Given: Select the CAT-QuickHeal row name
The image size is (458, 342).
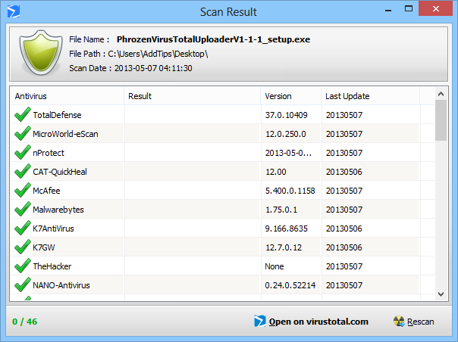Looking at the screenshot, I should 60,172.
